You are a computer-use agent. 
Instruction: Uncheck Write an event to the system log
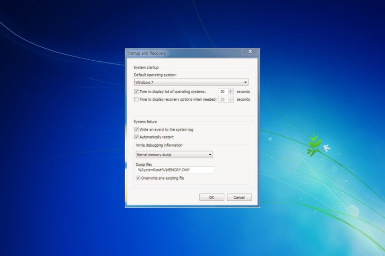coord(136,129)
